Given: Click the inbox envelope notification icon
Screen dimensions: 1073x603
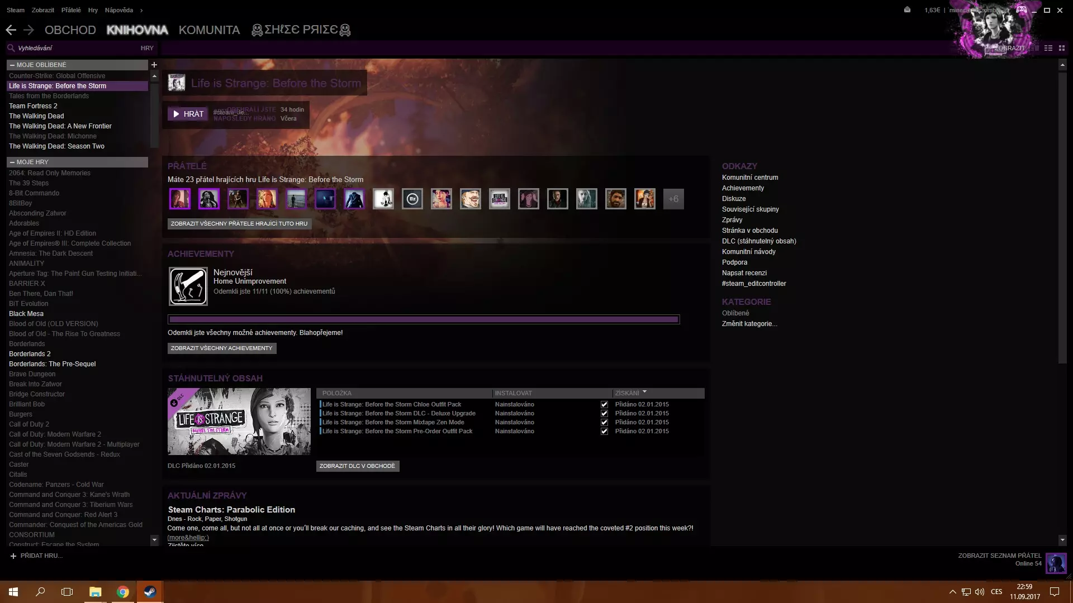Looking at the screenshot, I should click(x=907, y=9).
